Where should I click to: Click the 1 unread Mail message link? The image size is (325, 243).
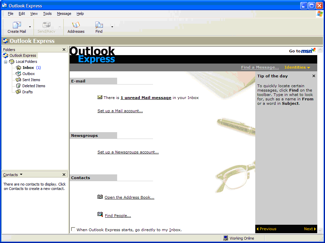[146, 98]
